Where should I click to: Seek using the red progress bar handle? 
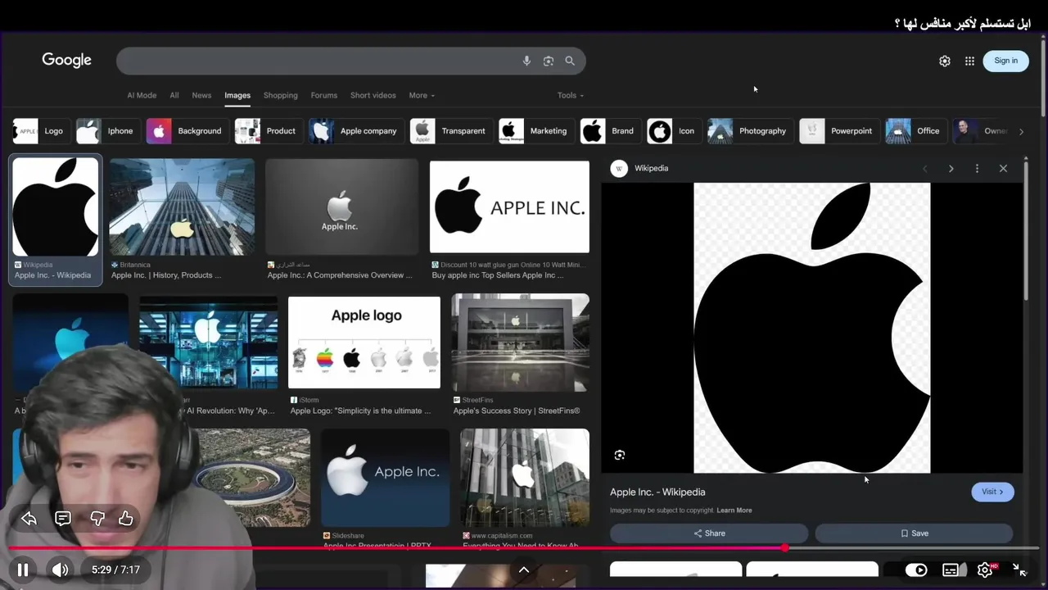[x=784, y=547]
